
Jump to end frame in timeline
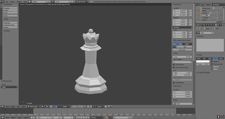pos(88,117)
